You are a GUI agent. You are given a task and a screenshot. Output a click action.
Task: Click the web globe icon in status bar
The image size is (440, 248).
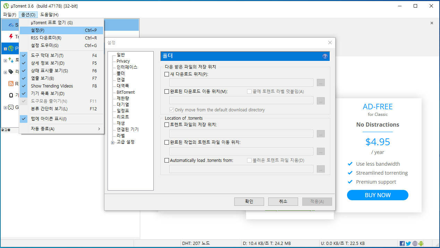coord(415,244)
